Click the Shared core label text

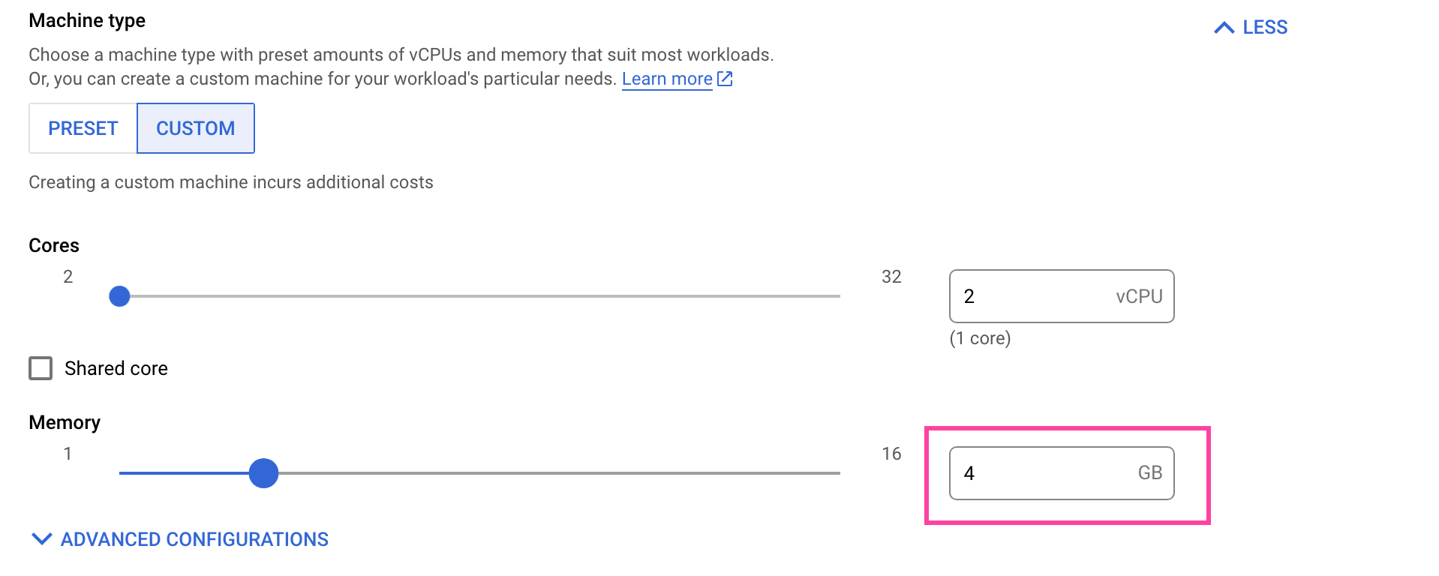pos(116,368)
